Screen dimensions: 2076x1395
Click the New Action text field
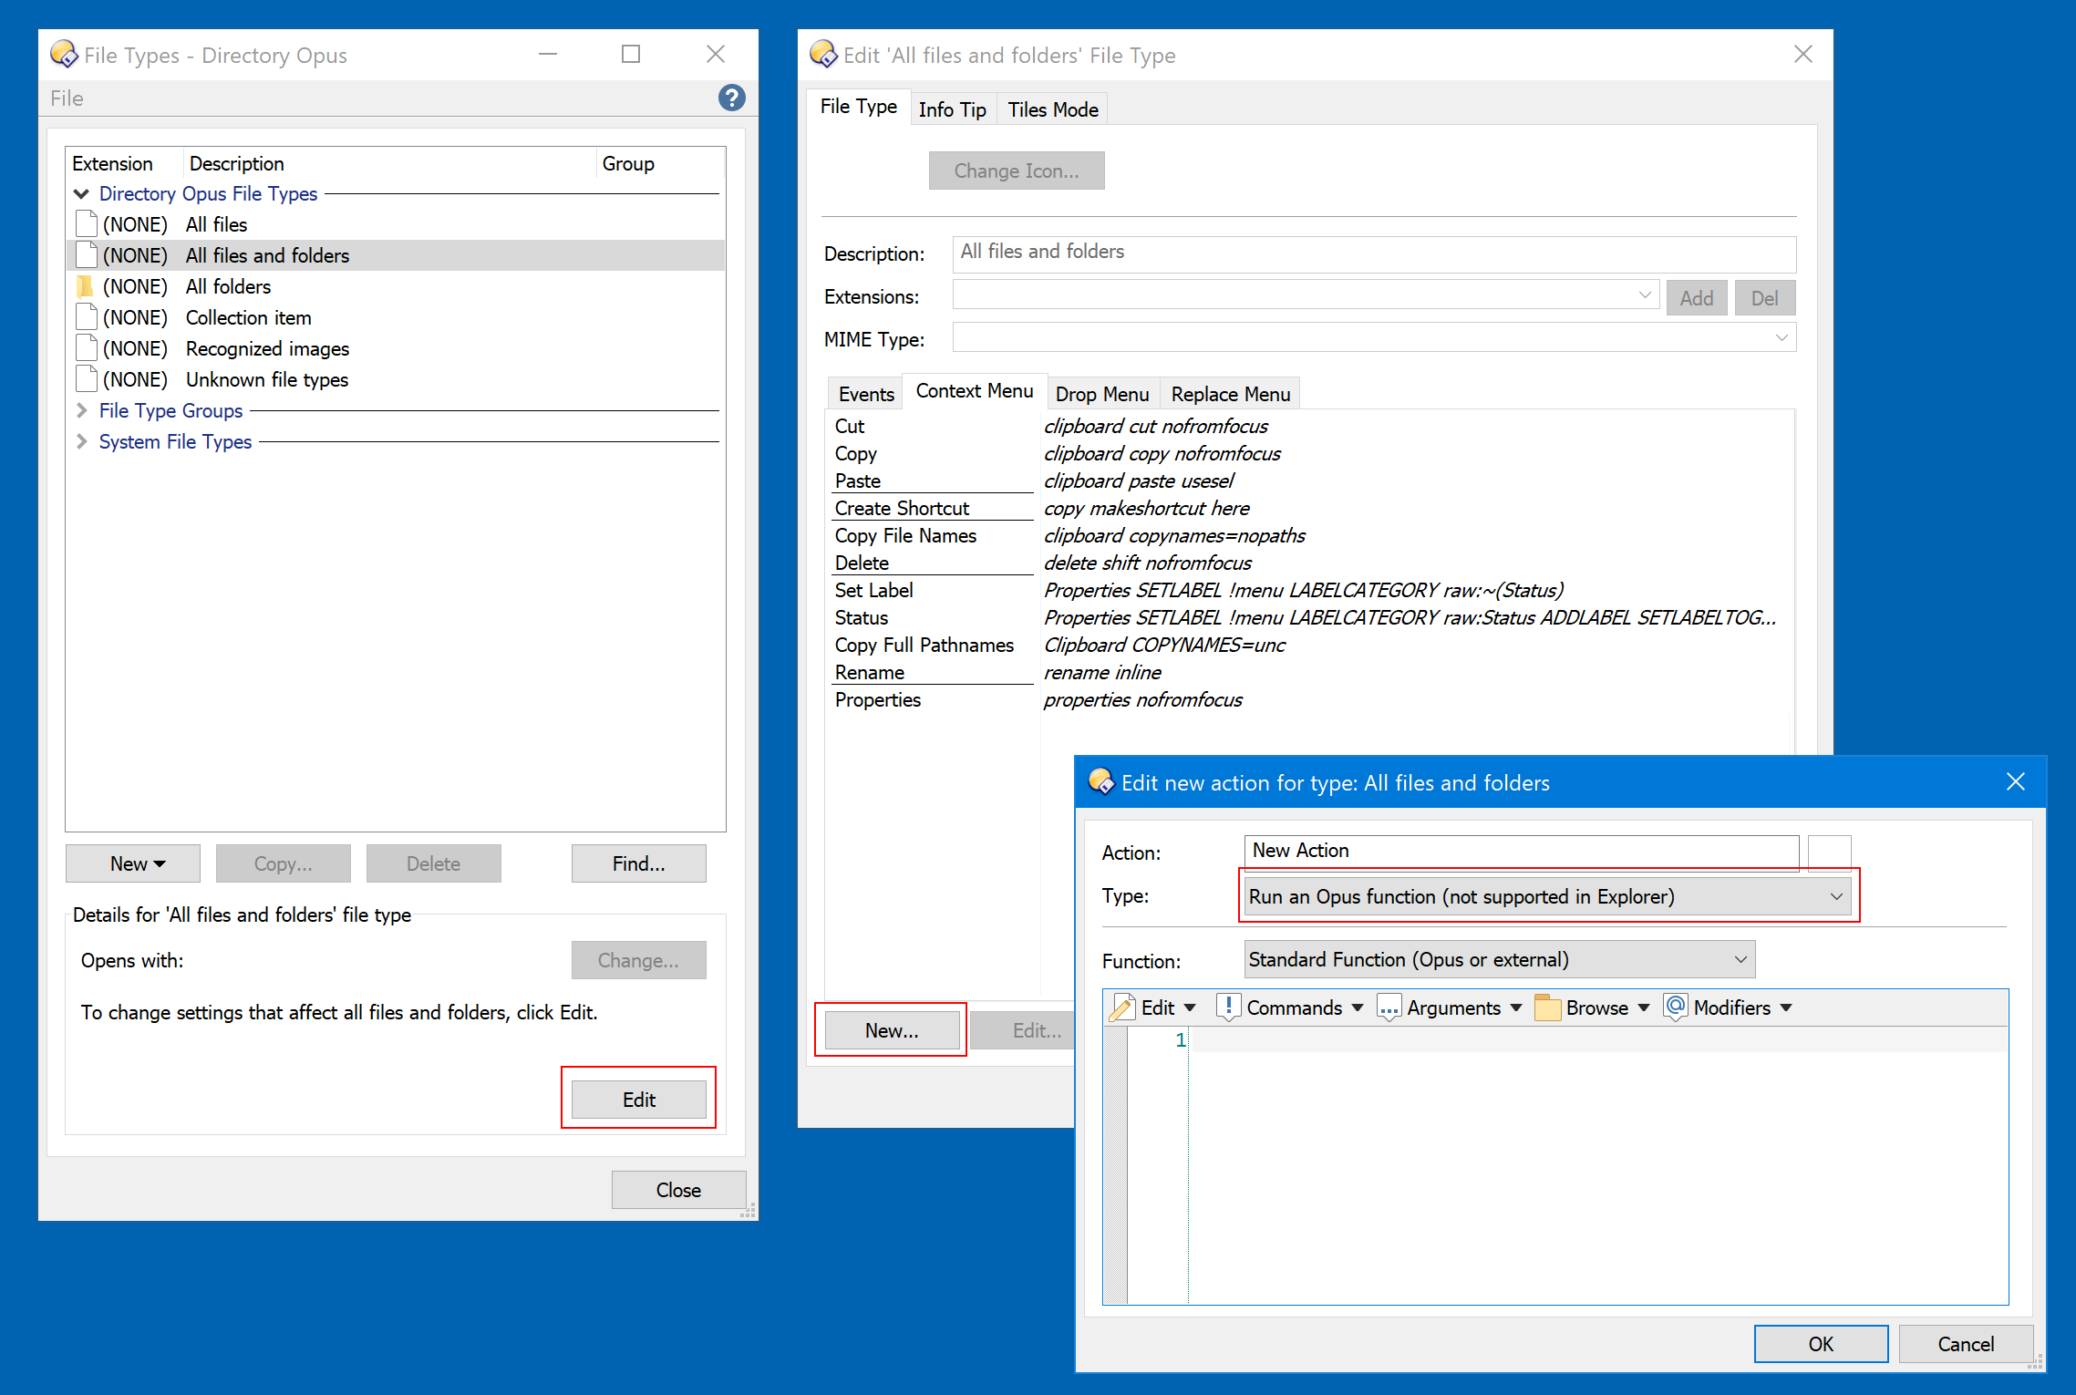point(1520,851)
